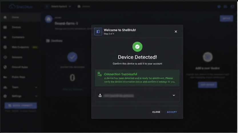
Task: Click the Devices breadcrumb in top bar
Action: [84, 7]
